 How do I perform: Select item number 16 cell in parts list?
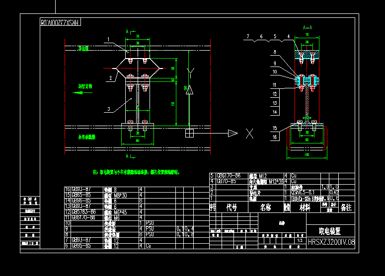pyautogui.click(x=67, y=190)
